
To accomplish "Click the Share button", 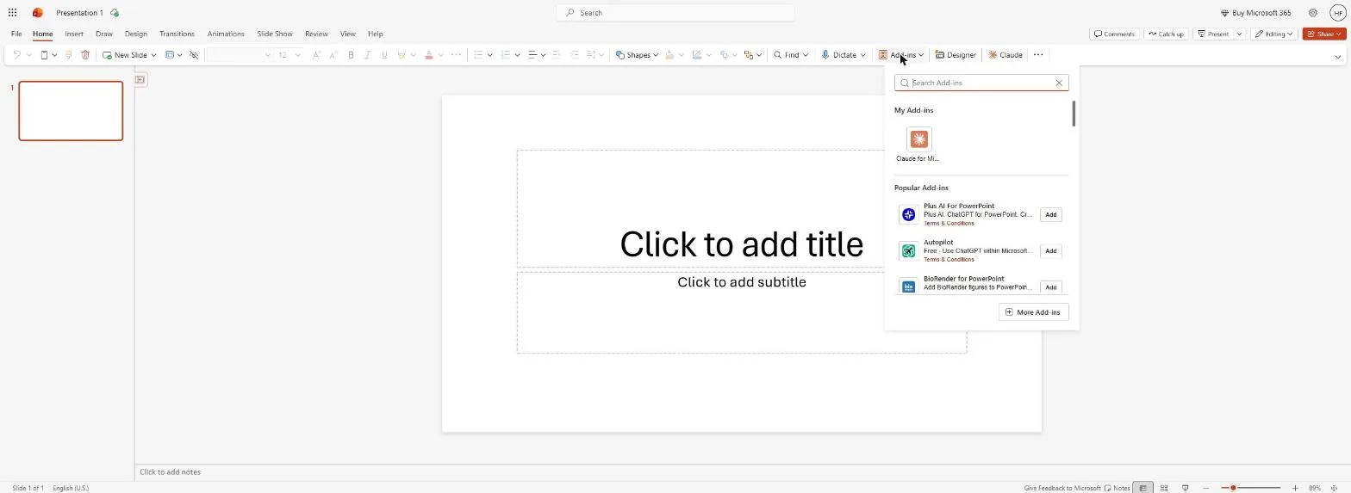I will pos(1324,34).
